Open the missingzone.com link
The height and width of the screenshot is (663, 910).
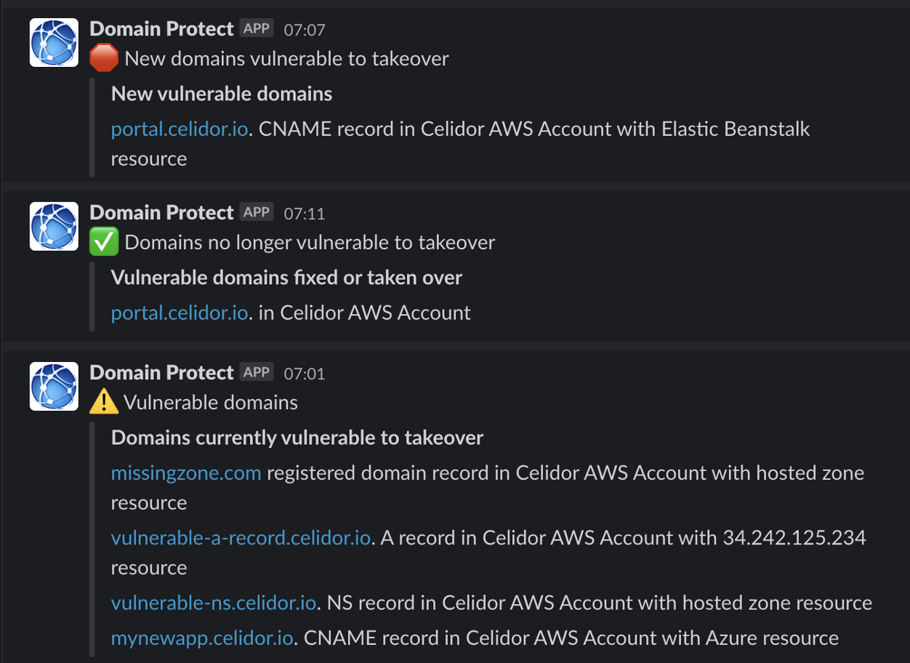coord(186,473)
